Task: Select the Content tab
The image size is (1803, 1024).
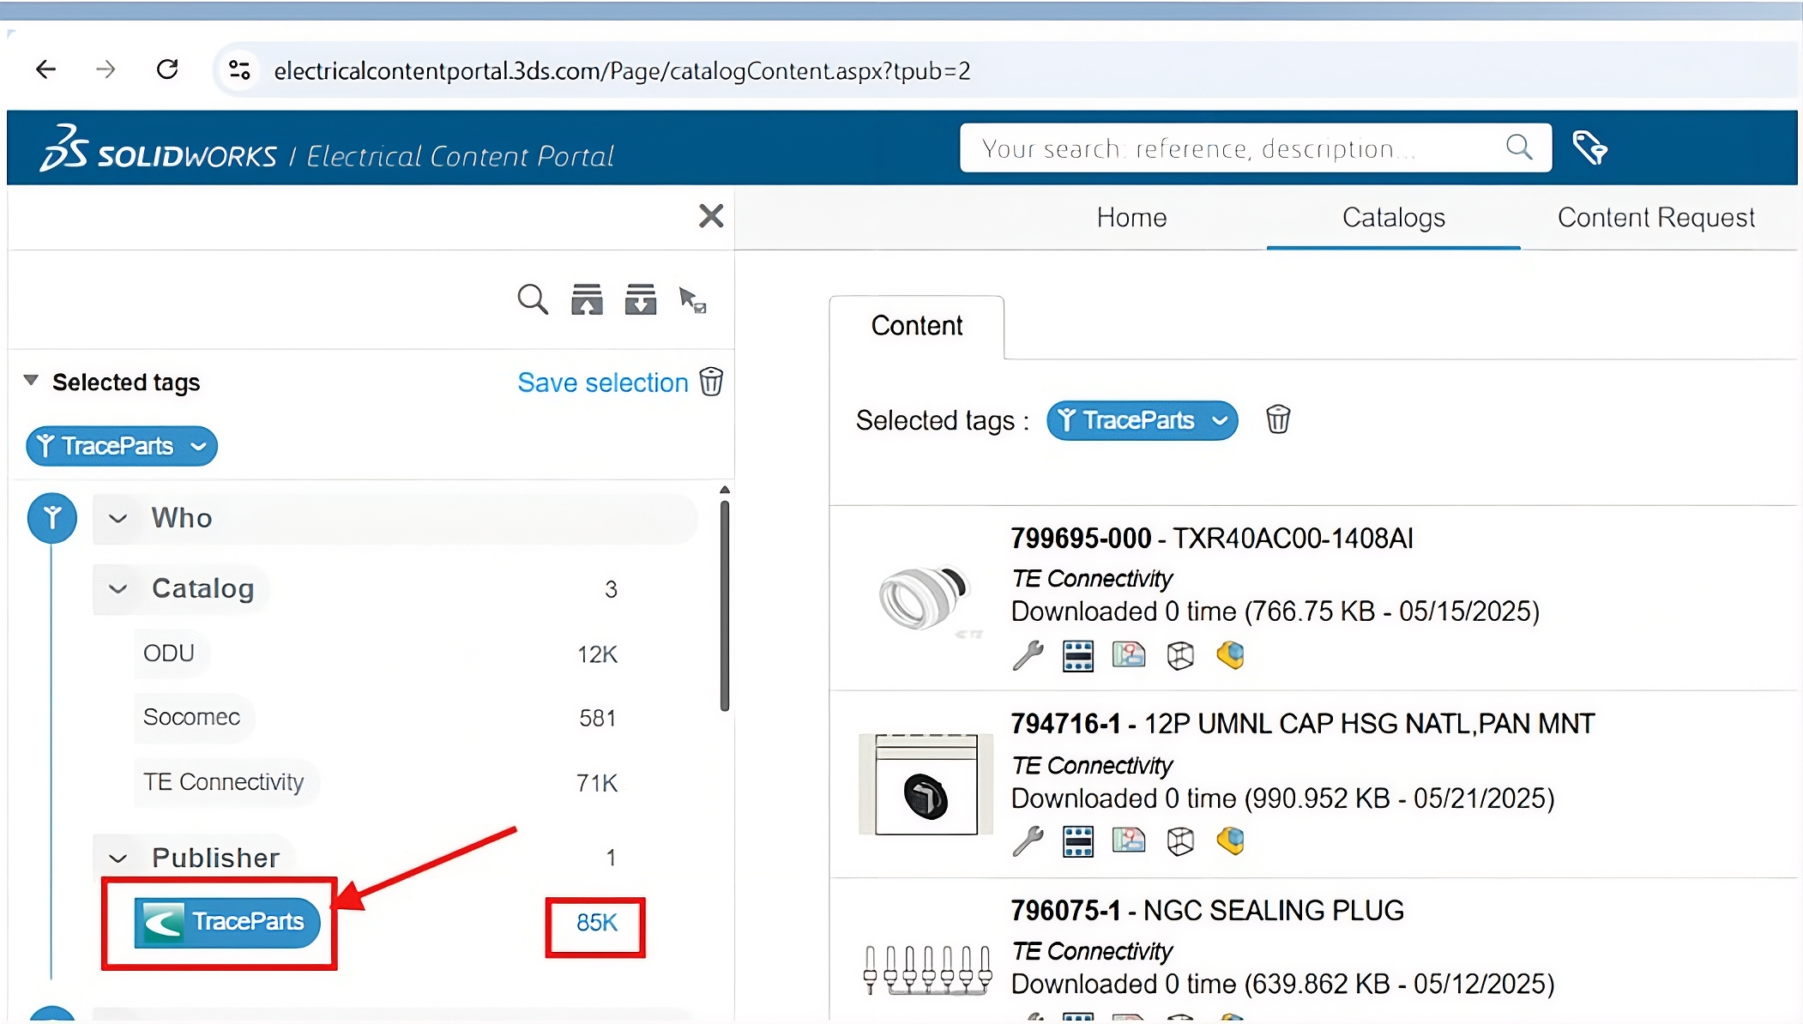Action: 917,326
